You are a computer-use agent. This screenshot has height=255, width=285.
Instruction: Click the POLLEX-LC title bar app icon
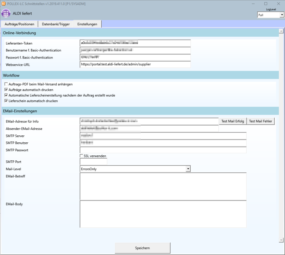3,3
